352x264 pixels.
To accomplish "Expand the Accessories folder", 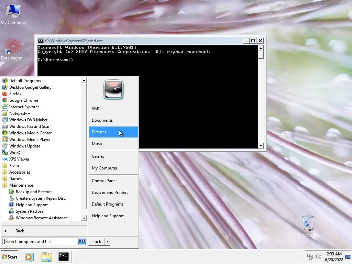I will pyautogui.click(x=16, y=172).
